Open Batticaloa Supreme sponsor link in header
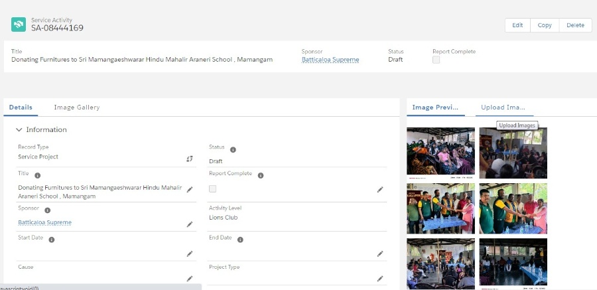The height and width of the screenshot is (290, 597). pos(330,60)
